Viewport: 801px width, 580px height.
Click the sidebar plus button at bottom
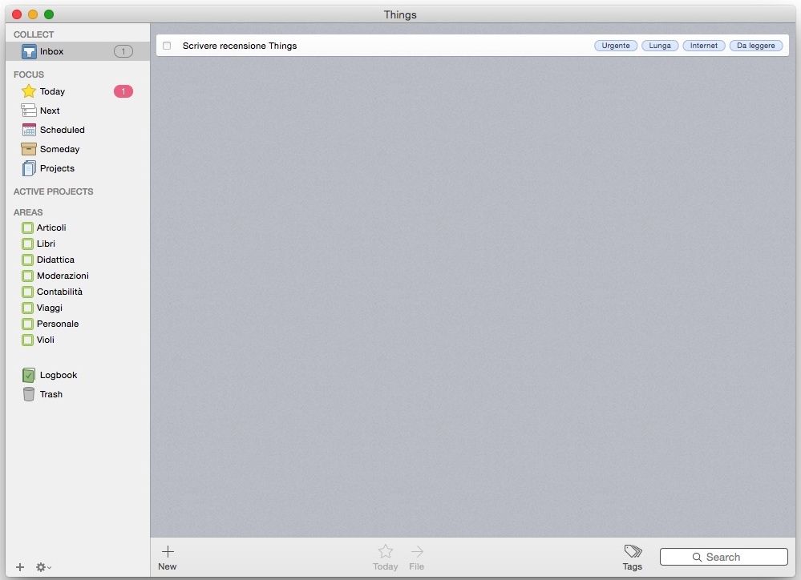click(x=20, y=567)
